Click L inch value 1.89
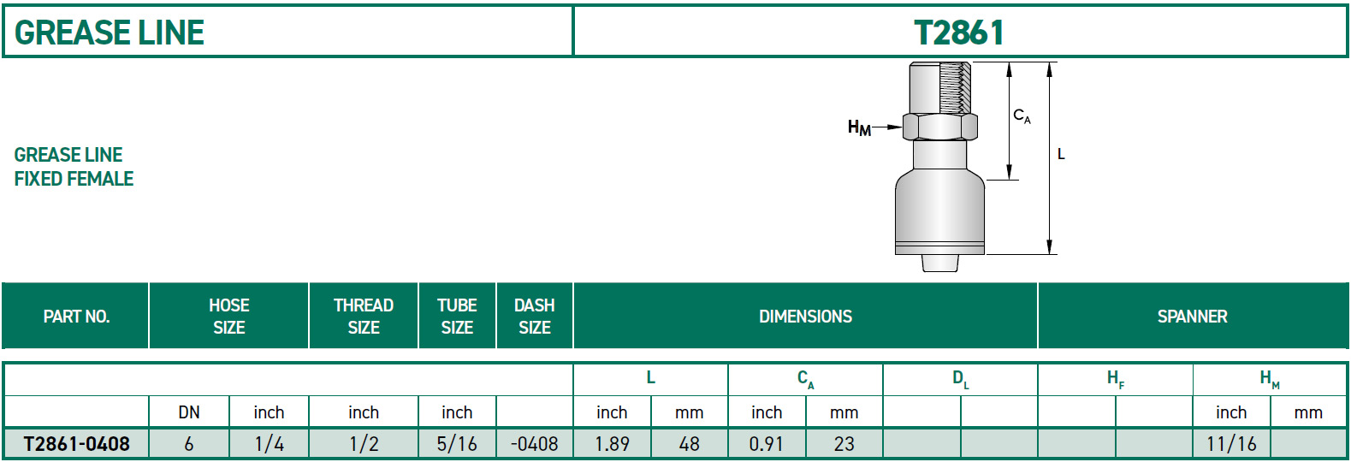The width and height of the screenshot is (1351, 462). (x=612, y=444)
